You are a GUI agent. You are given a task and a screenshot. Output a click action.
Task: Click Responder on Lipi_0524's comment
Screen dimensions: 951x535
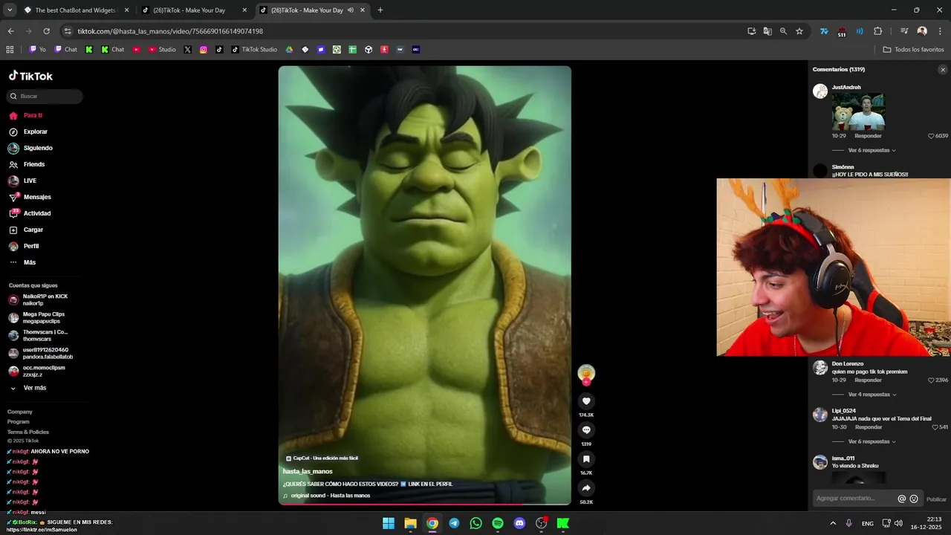tap(868, 427)
